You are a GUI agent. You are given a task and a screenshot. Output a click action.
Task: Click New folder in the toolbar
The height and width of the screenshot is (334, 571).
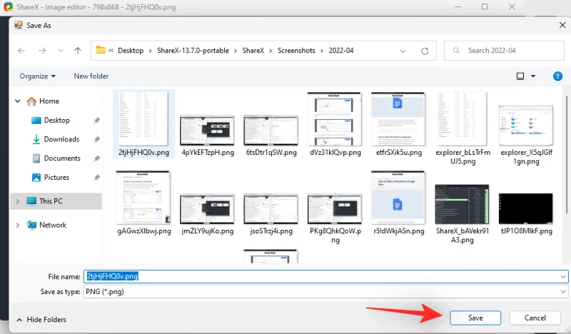point(91,76)
